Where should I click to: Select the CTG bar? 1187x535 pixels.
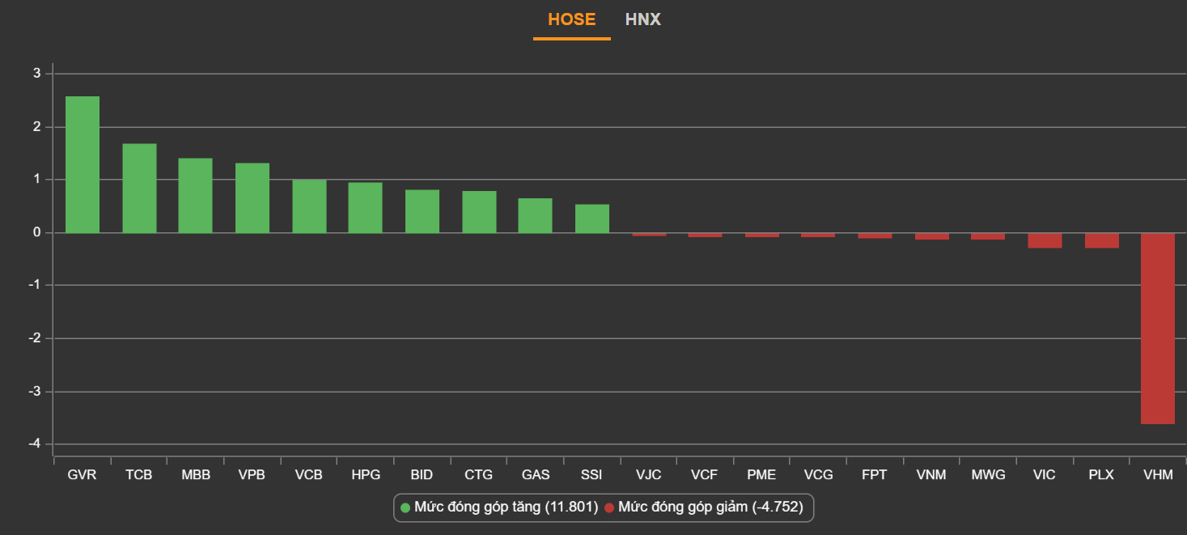[x=479, y=212]
